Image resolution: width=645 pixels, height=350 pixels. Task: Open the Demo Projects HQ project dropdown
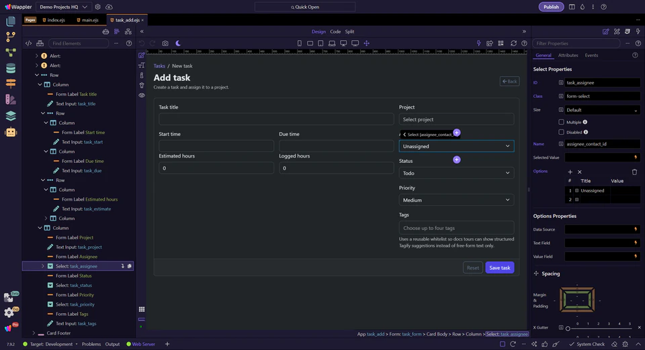coord(63,7)
